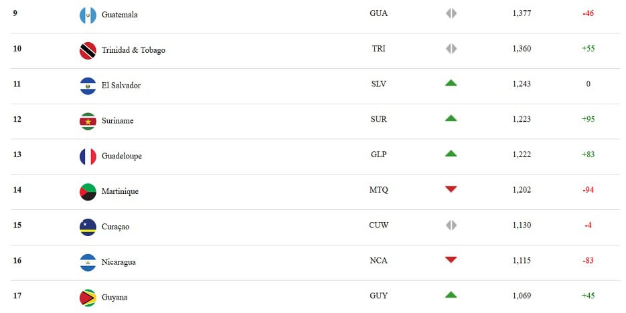Open the Curaçao team page

[x=115, y=227]
